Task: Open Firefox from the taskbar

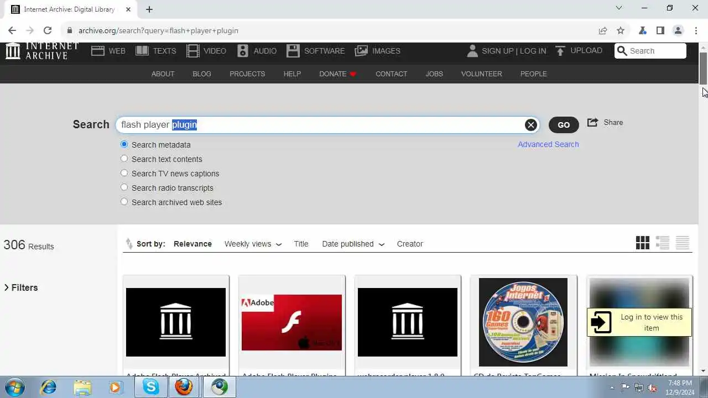Action: click(184, 387)
